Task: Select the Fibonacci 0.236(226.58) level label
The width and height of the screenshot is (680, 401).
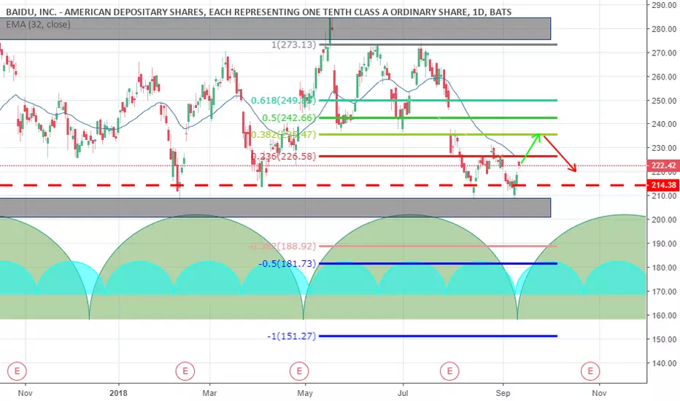Action: pyautogui.click(x=284, y=157)
